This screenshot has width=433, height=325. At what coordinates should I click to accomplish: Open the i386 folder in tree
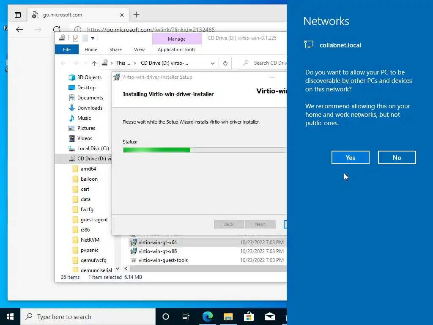point(81,230)
